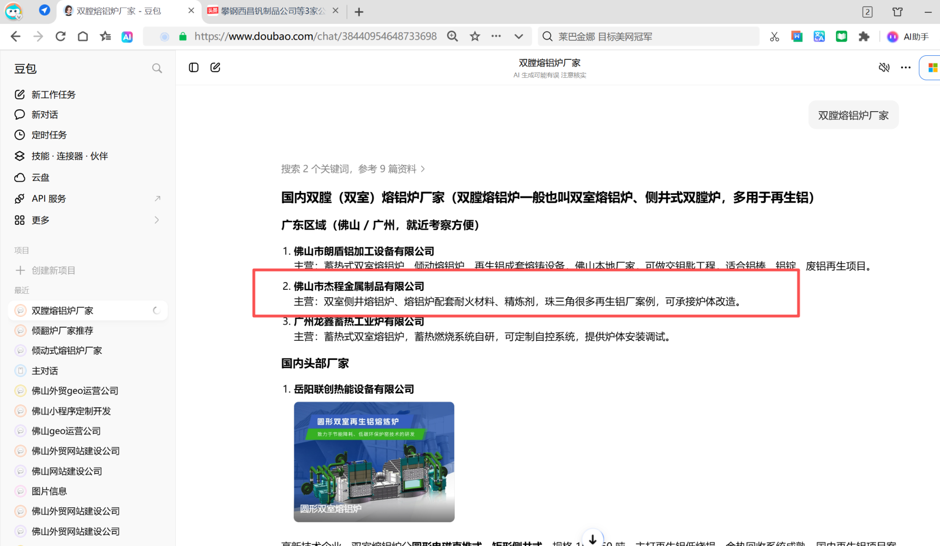Open the tab count indicator icon
This screenshot has height=546, width=940.
867,12
